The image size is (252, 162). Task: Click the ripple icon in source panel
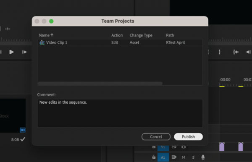point(8,29)
